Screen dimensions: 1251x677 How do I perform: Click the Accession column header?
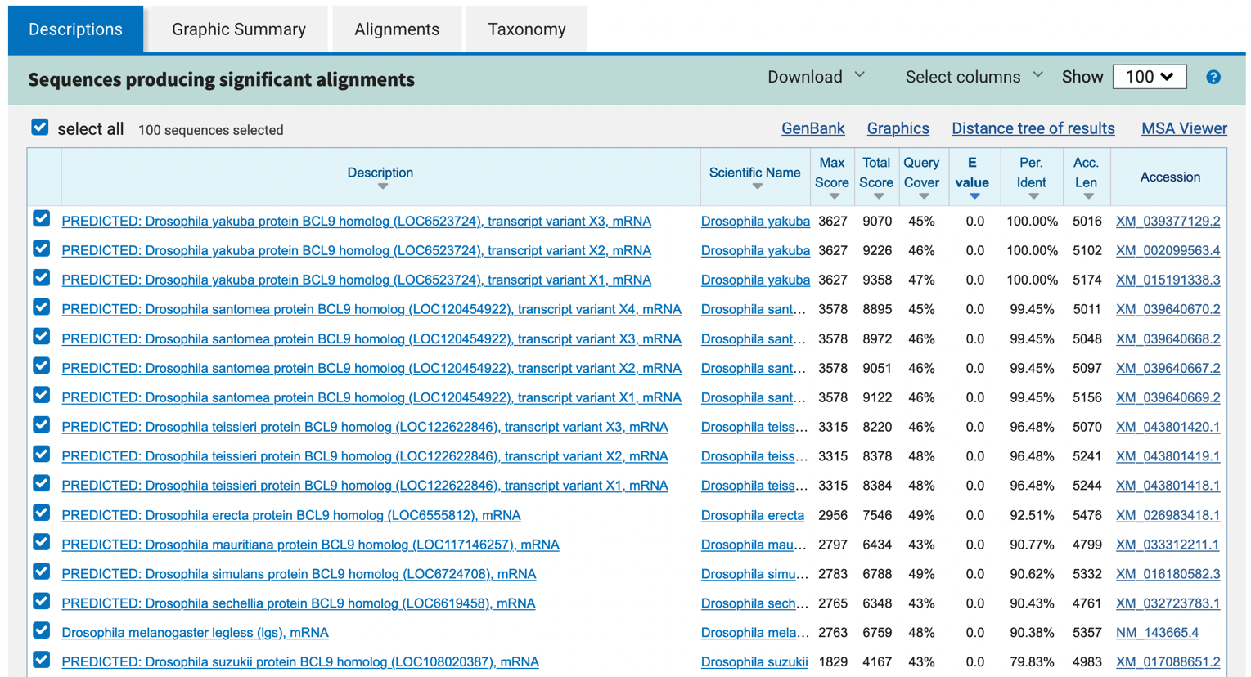click(1170, 177)
